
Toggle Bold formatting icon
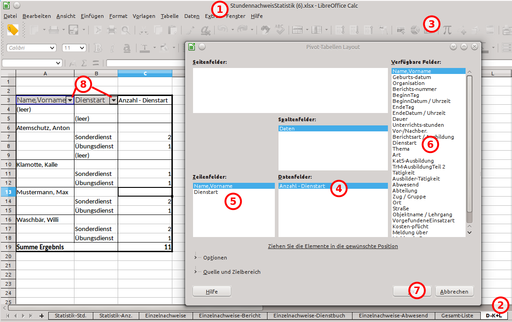97,48
